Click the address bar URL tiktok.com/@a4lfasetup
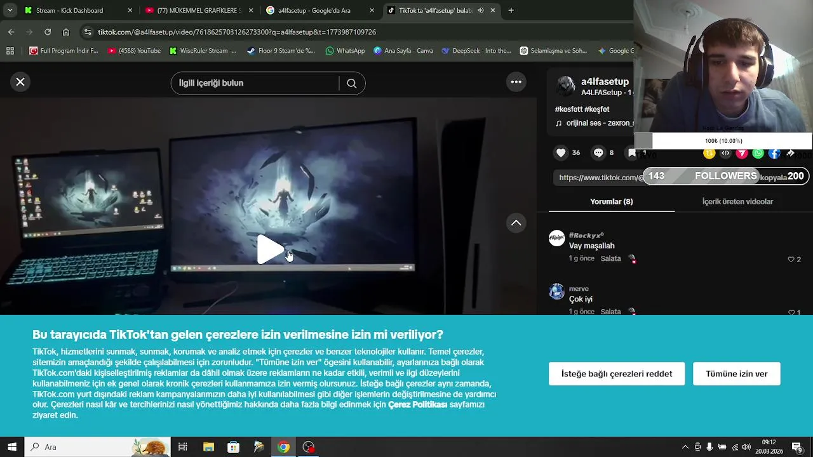This screenshot has width=813, height=457. coord(237,32)
